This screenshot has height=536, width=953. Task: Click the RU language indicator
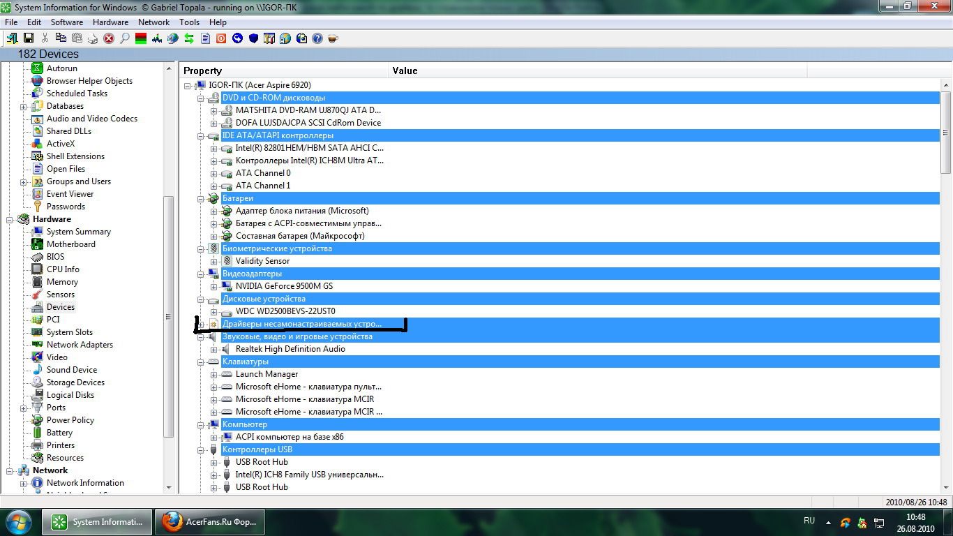coord(809,521)
